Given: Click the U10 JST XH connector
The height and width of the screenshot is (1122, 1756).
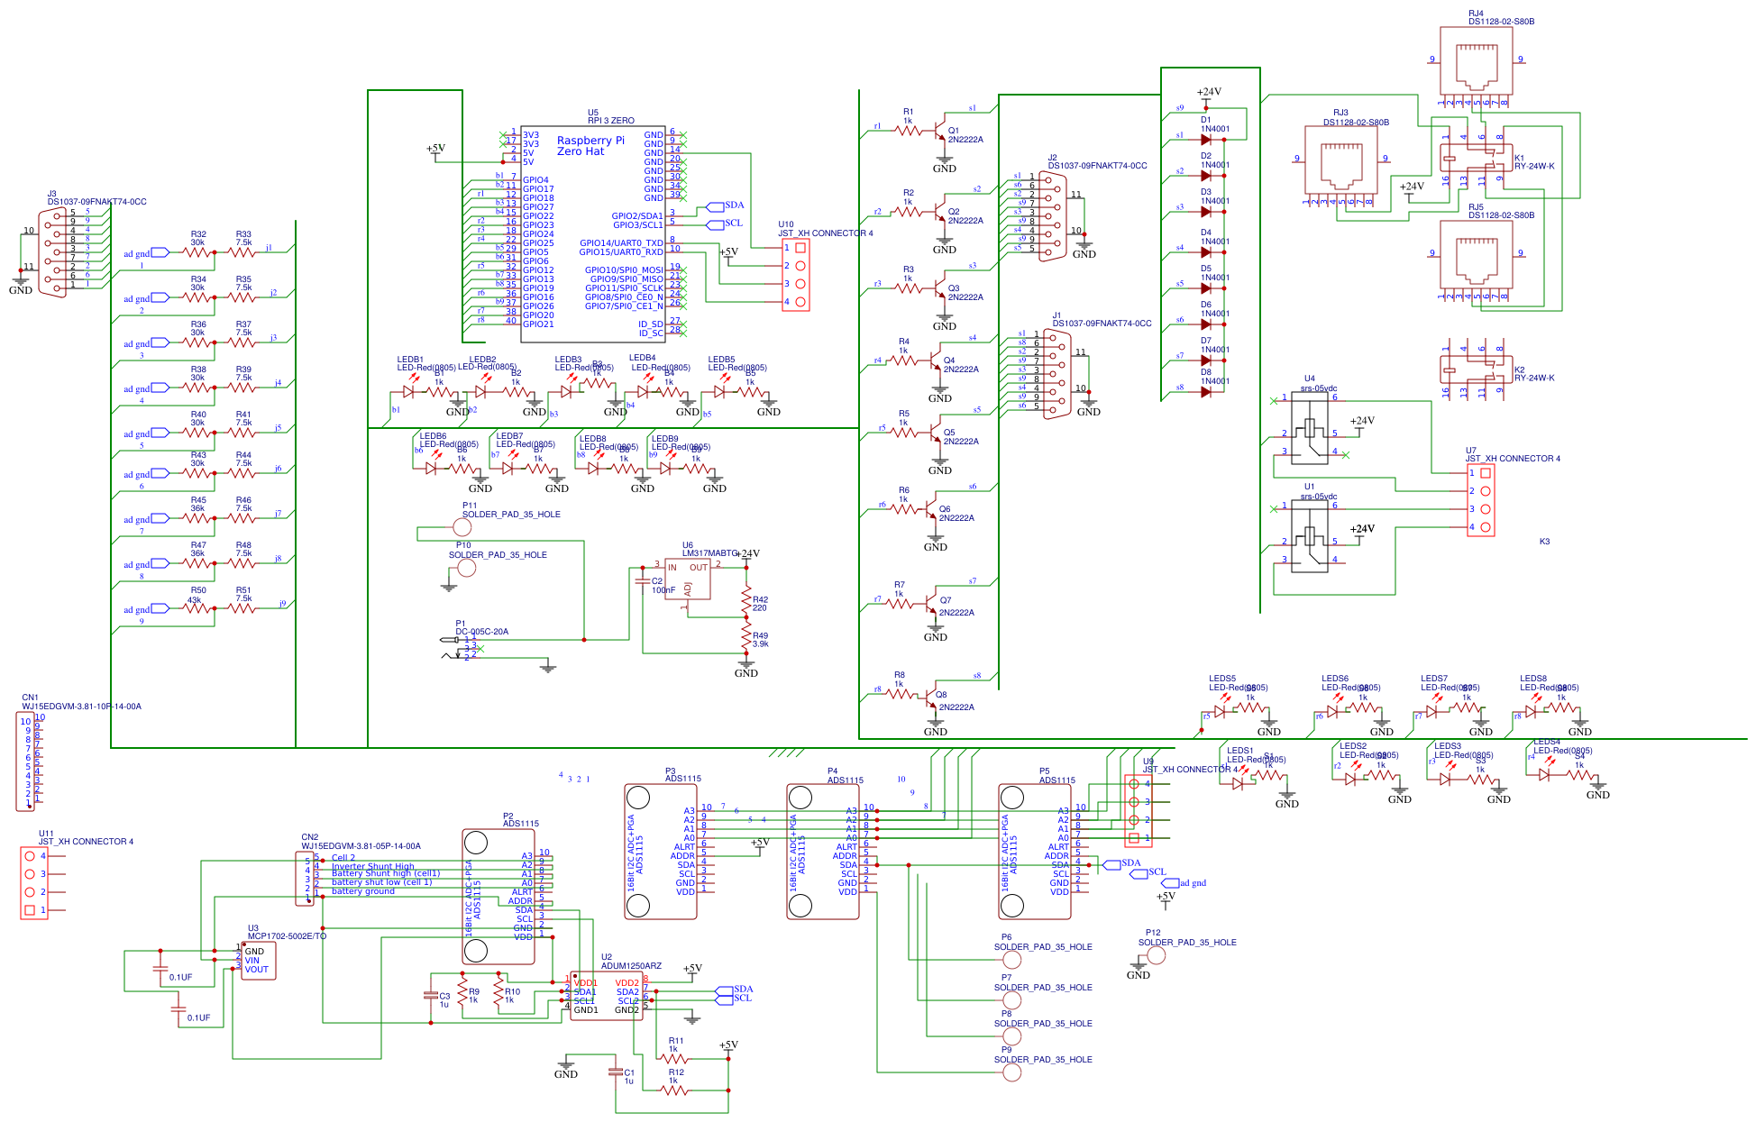Looking at the screenshot, I should [x=796, y=275].
